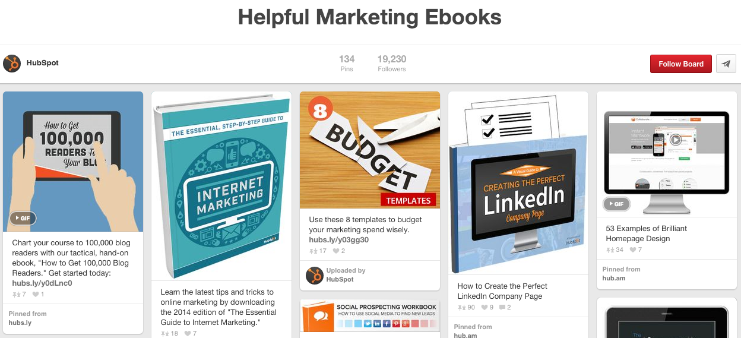Play the video on the monitor thumbnail
The height and width of the screenshot is (338, 741).
point(675,140)
